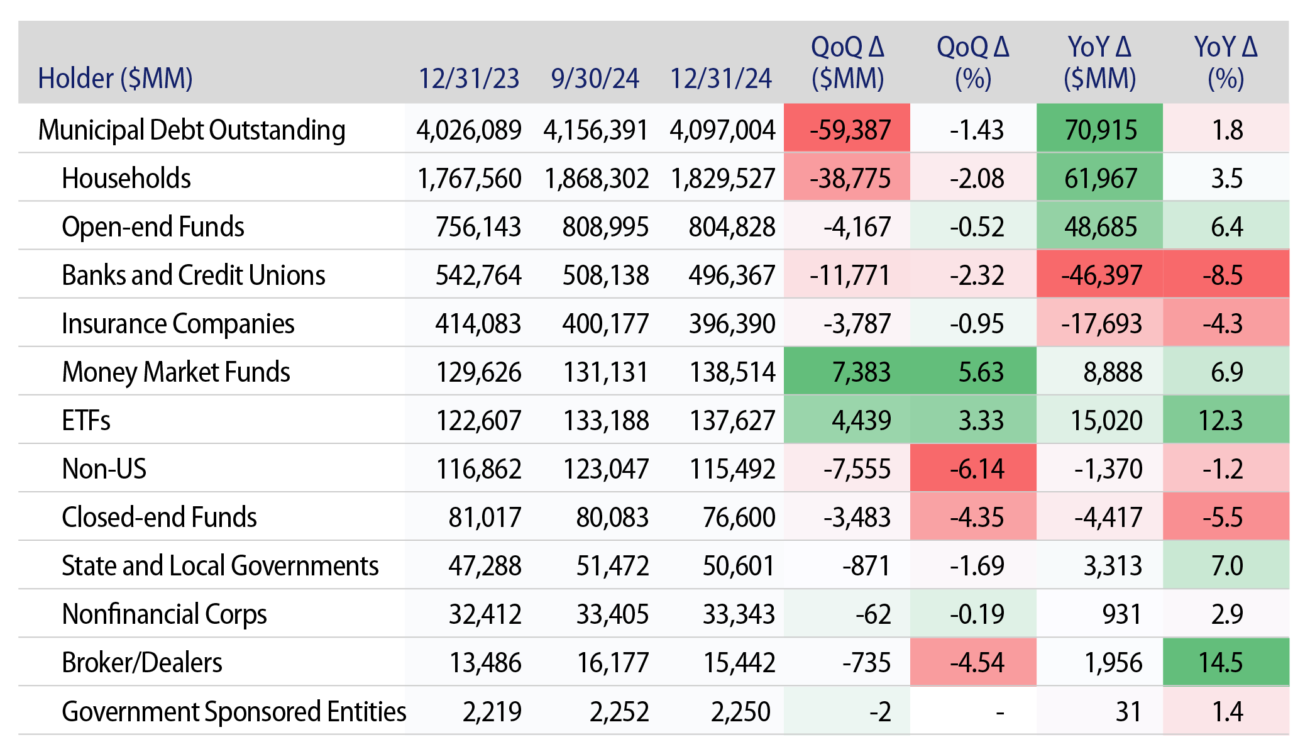This screenshot has height=754, width=1310.
Task: Select the 12/31/24 column header
Action: (x=720, y=79)
